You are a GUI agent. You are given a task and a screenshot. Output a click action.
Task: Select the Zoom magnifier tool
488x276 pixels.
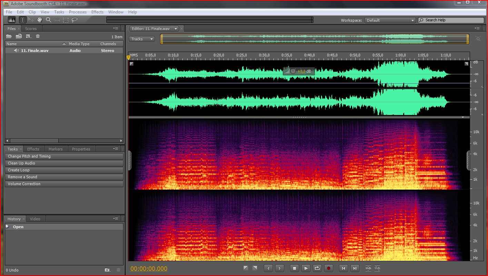point(49,20)
